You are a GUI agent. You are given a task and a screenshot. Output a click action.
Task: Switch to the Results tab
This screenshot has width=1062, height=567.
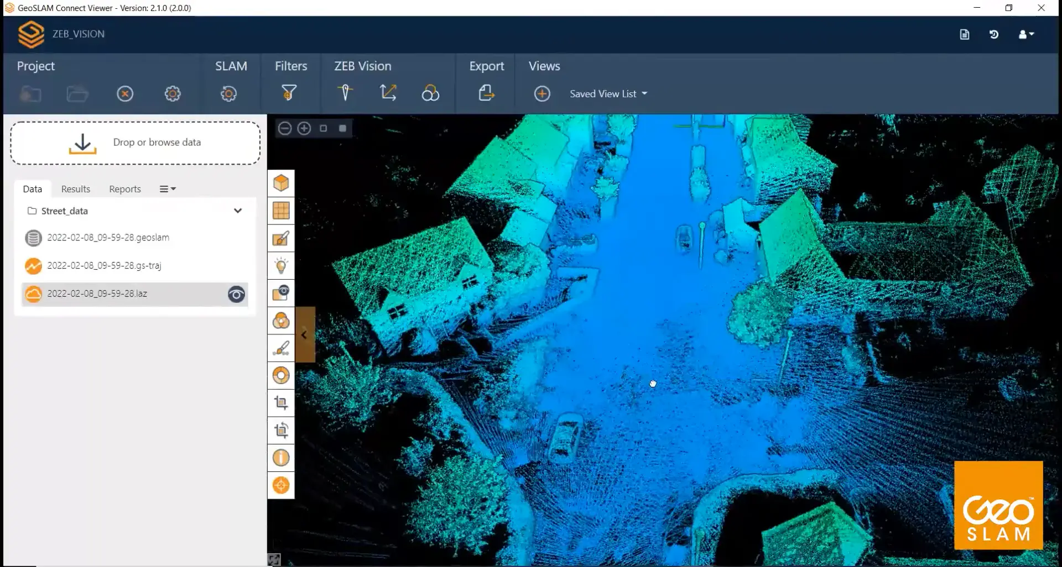click(75, 189)
